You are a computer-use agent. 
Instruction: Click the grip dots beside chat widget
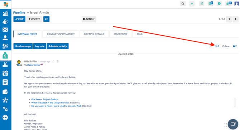click(x=225, y=125)
